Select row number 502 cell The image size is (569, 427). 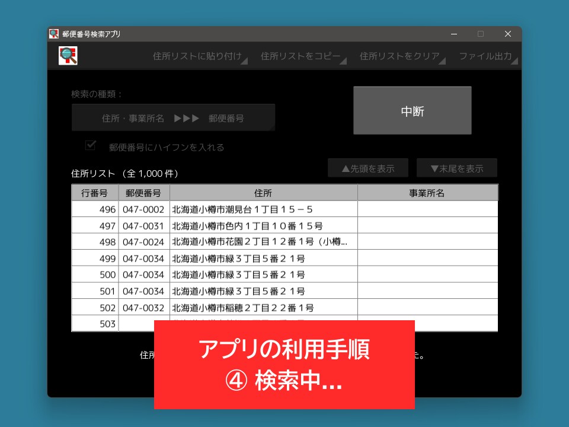(95, 307)
